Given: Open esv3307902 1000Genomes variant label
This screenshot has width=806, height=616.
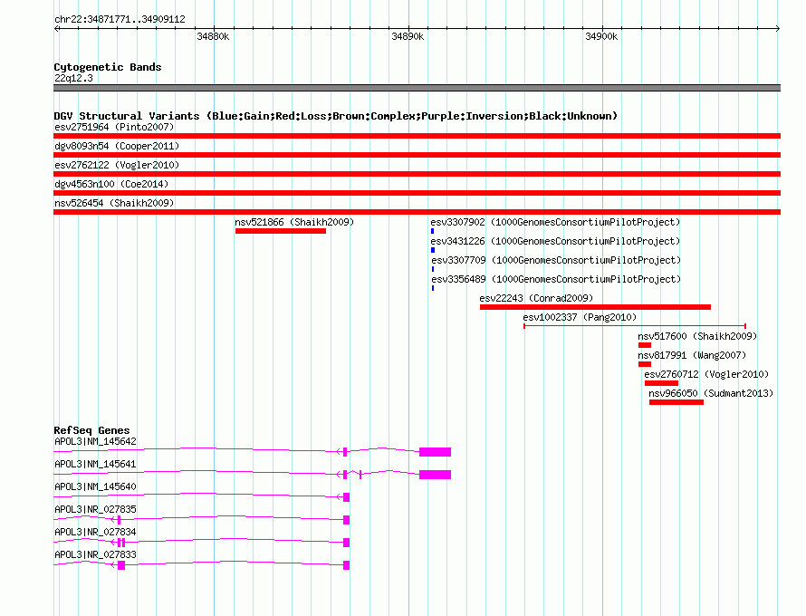Looking at the screenshot, I should tap(556, 222).
